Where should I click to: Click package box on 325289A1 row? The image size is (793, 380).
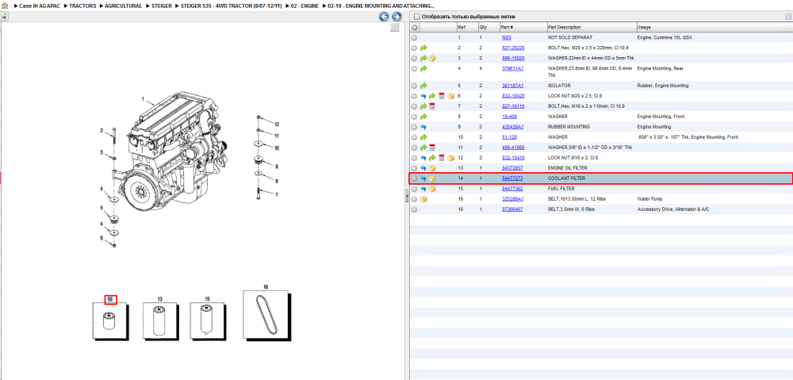(423, 199)
